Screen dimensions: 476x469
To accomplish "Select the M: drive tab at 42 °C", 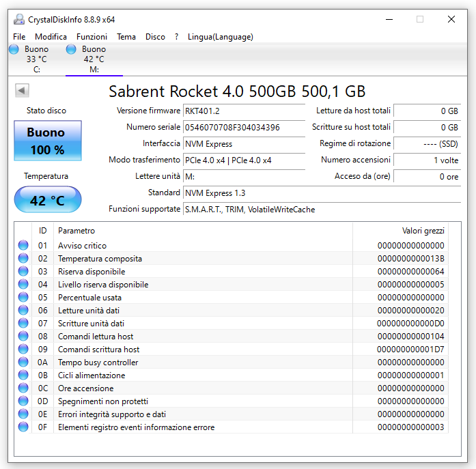I will tap(94, 59).
